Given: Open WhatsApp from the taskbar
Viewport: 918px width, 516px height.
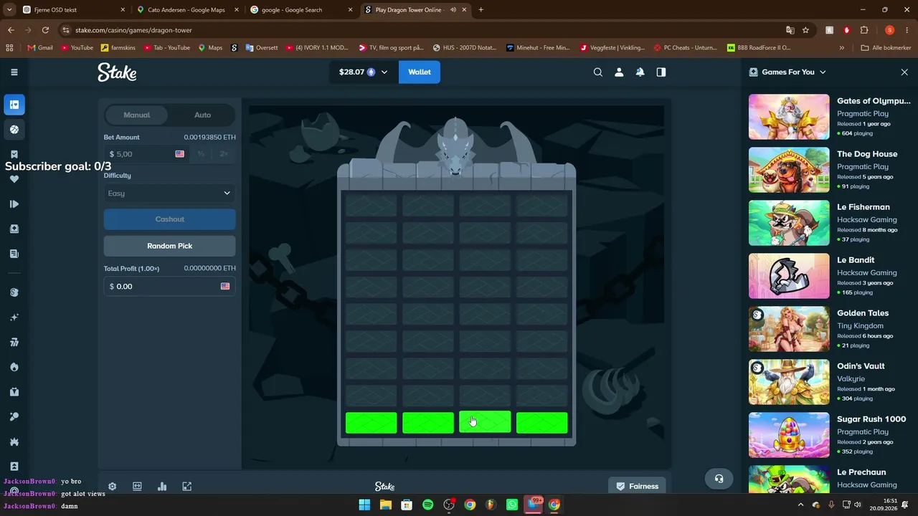Looking at the screenshot, I should coord(512,505).
